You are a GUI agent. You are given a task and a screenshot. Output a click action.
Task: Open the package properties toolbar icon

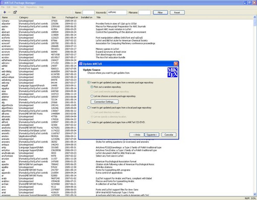pos(15,12)
